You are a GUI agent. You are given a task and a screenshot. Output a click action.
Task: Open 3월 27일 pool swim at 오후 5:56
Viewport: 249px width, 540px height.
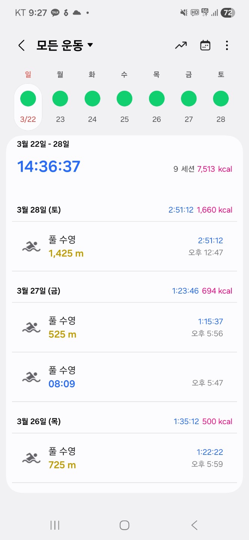point(124,327)
